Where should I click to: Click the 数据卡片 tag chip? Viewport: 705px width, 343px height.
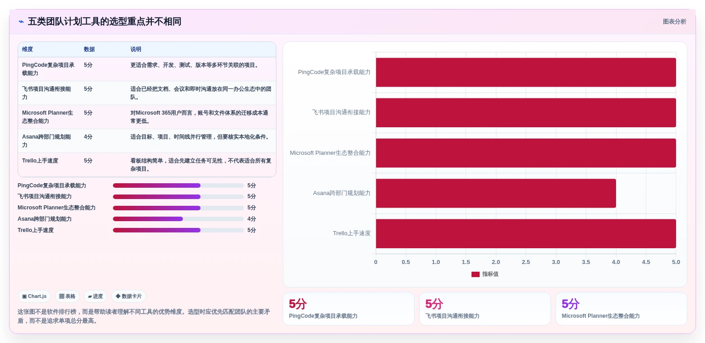pos(129,297)
